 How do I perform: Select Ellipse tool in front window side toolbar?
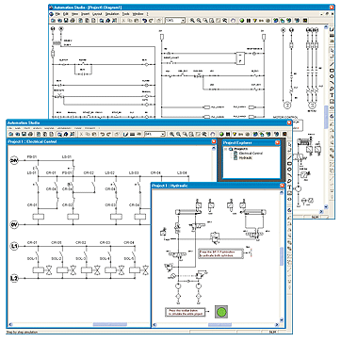[x=289, y=169]
